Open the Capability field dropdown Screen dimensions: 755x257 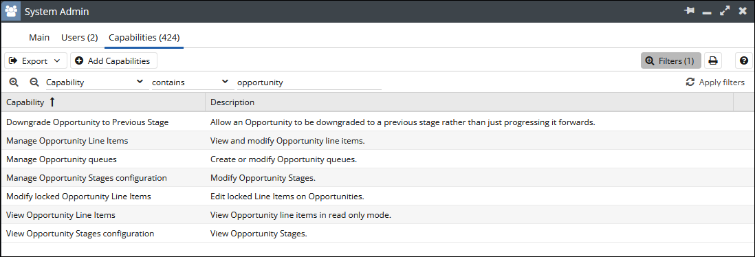[97, 82]
